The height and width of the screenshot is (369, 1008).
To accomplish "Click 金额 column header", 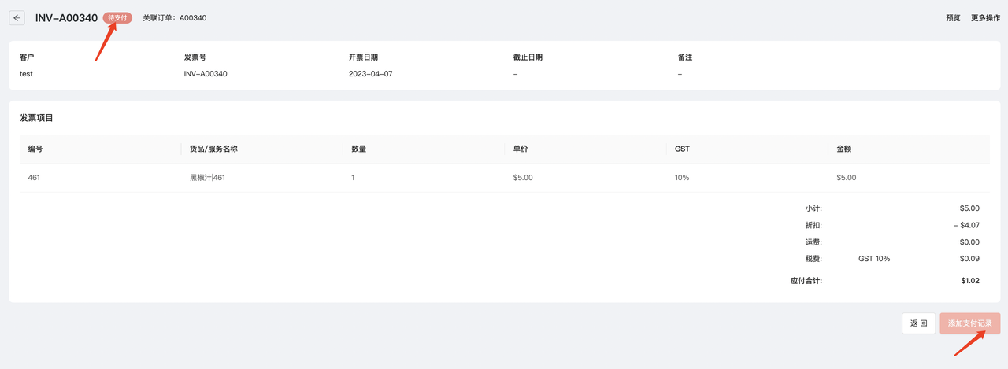I will point(844,149).
